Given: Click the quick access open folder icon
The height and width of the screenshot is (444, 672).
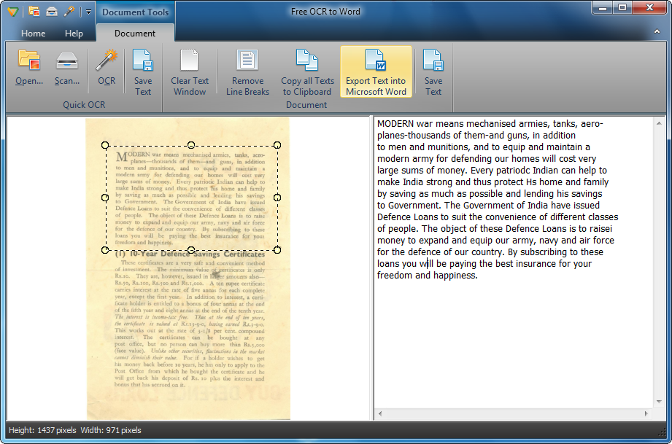Looking at the screenshot, I should (x=34, y=12).
